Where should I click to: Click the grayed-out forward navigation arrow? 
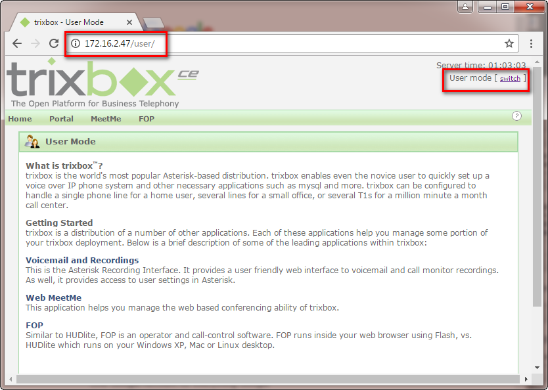35,43
